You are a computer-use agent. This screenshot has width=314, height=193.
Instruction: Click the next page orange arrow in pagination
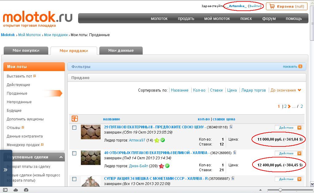(289, 107)
